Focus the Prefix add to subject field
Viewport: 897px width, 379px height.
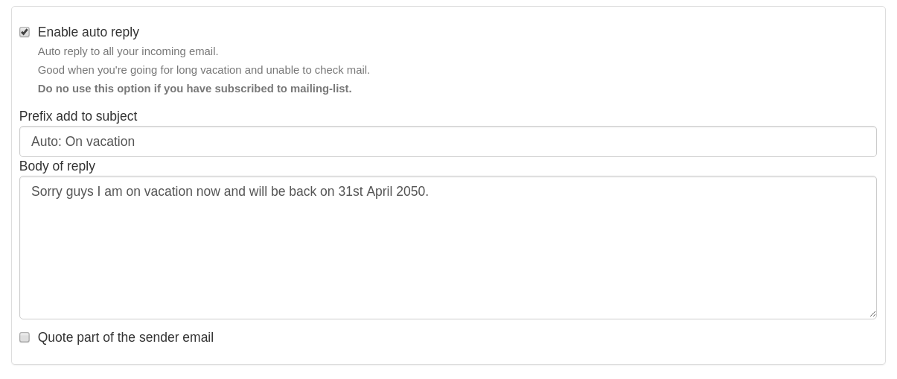coord(447,141)
